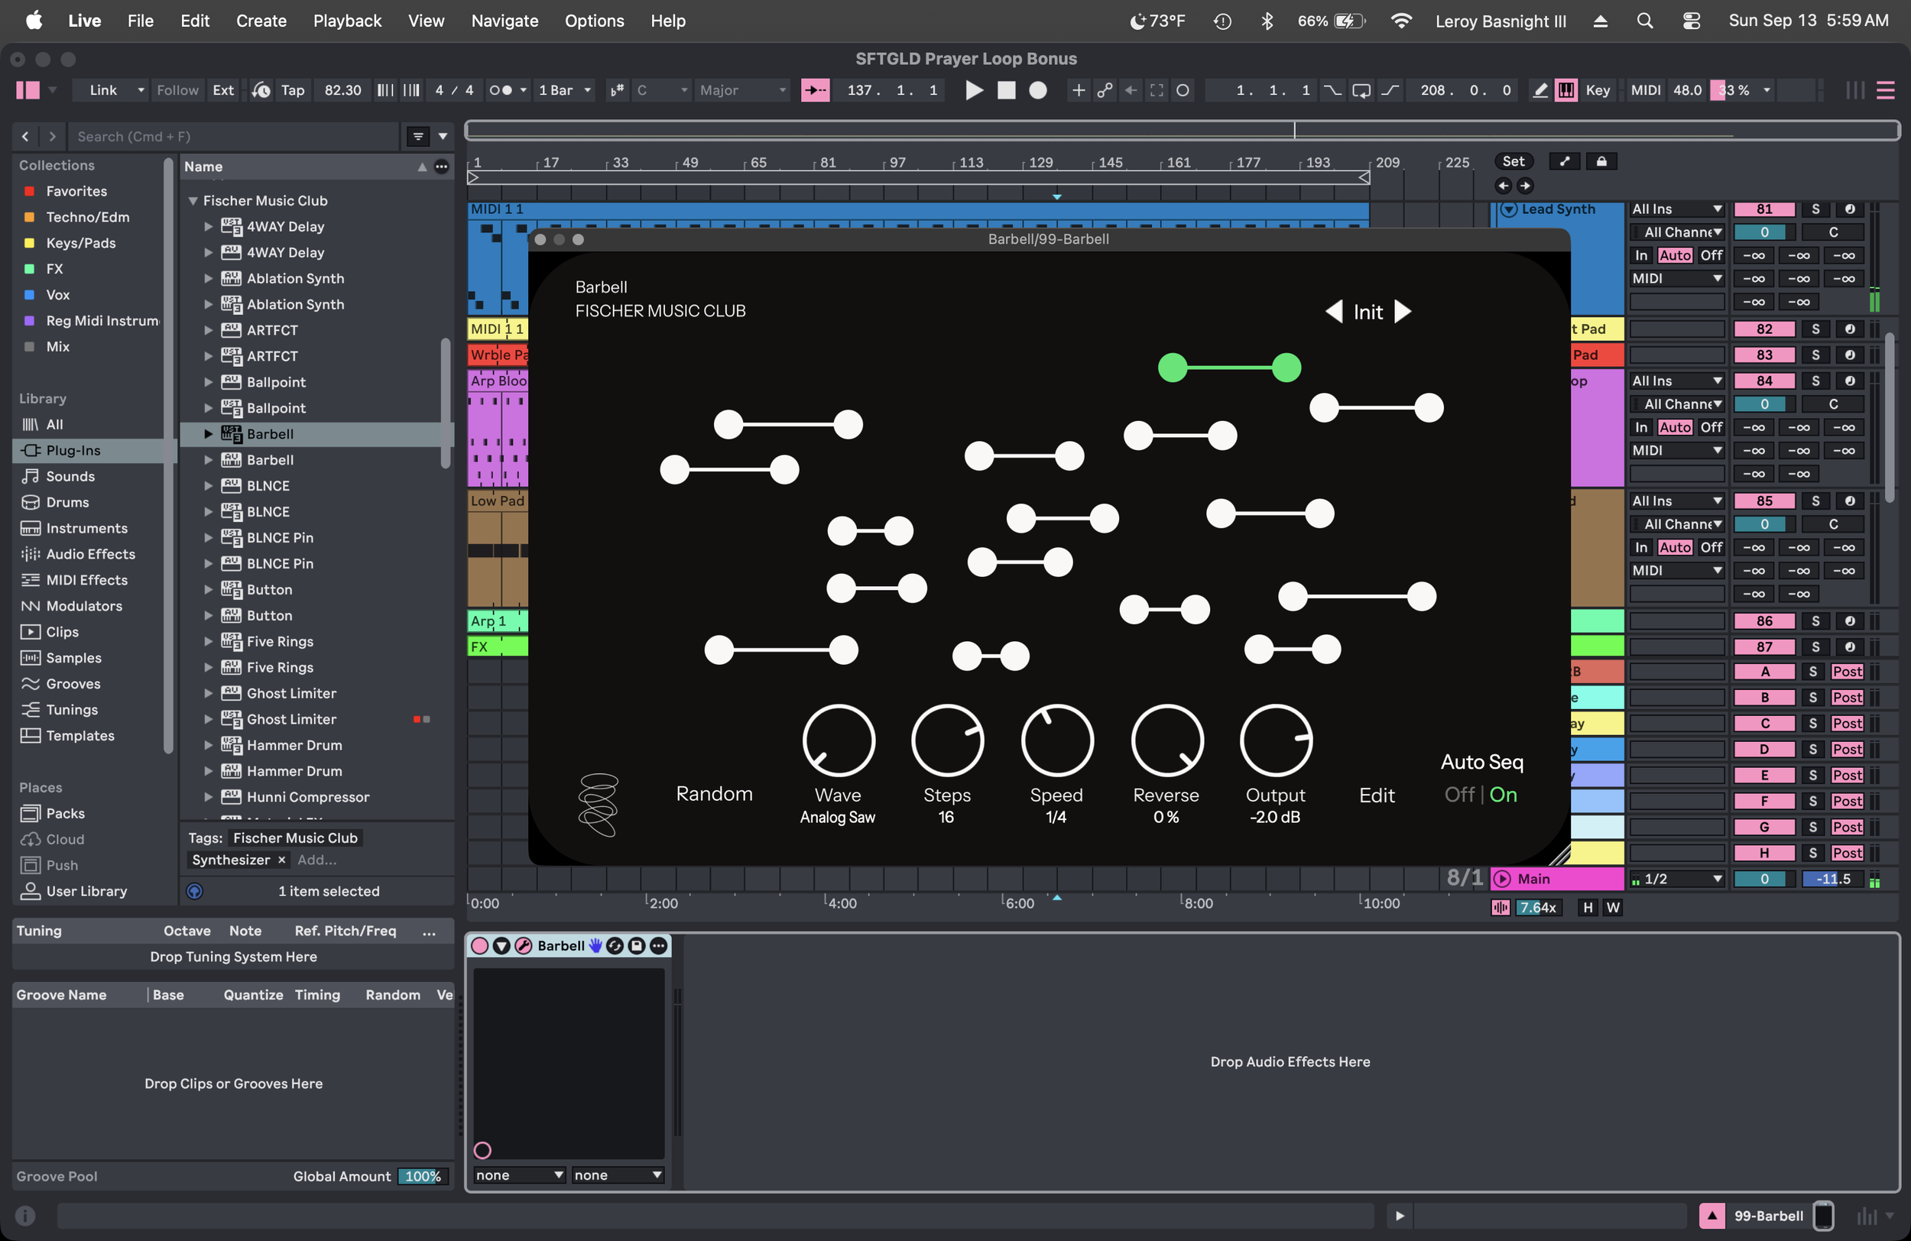Set Lead Synth monitor to In
1911x1241 pixels.
click(x=1641, y=255)
